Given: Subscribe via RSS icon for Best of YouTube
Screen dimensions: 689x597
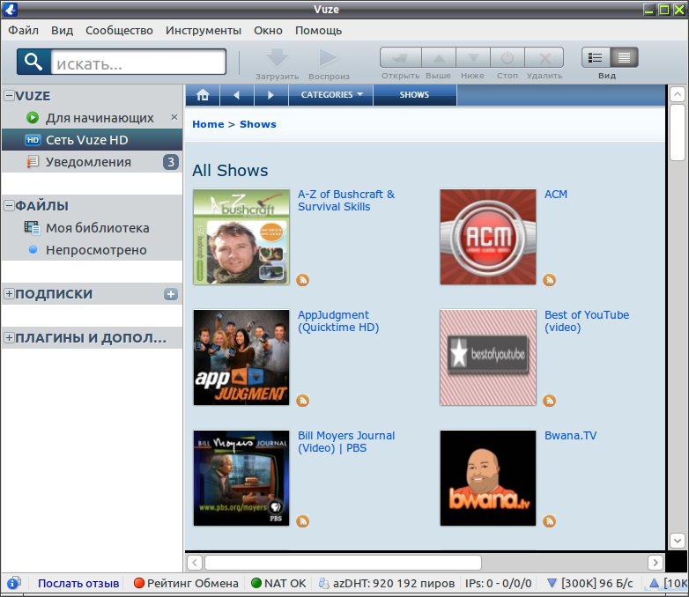Looking at the screenshot, I should [549, 401].
